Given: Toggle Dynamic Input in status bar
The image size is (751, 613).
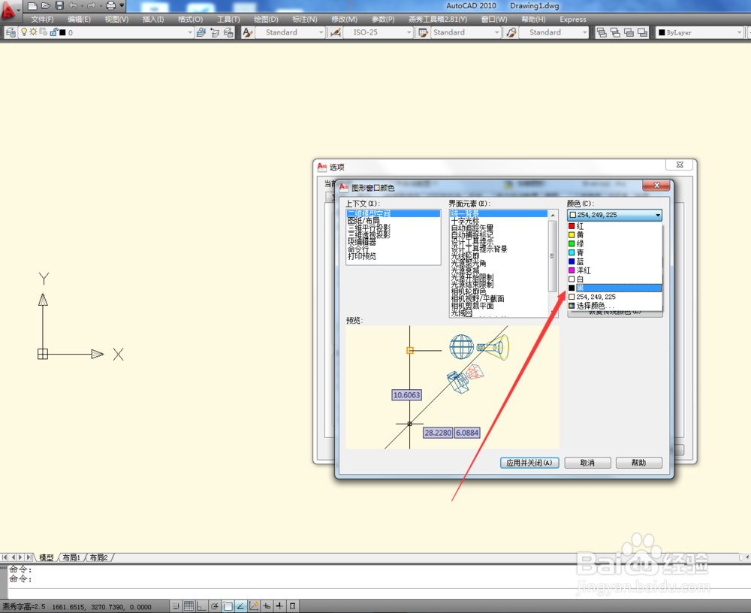Looking at the screenshot, I should pos(267,606).
